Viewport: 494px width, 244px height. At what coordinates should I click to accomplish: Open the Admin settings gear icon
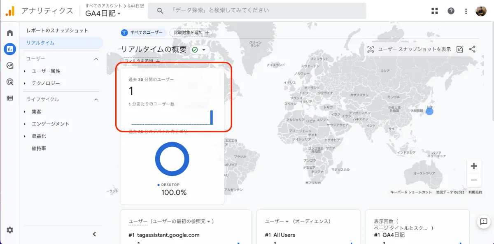(10, 230)
